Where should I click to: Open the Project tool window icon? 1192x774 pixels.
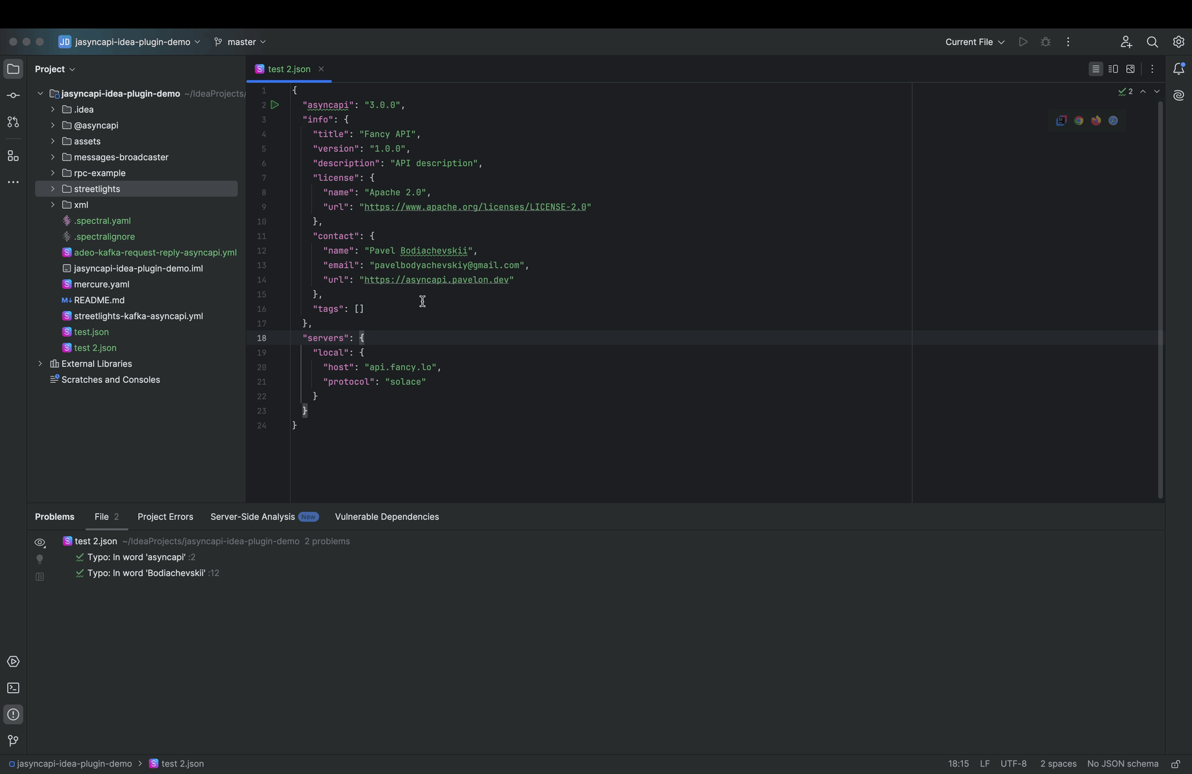pyautogui.click(x=13, y=69)
